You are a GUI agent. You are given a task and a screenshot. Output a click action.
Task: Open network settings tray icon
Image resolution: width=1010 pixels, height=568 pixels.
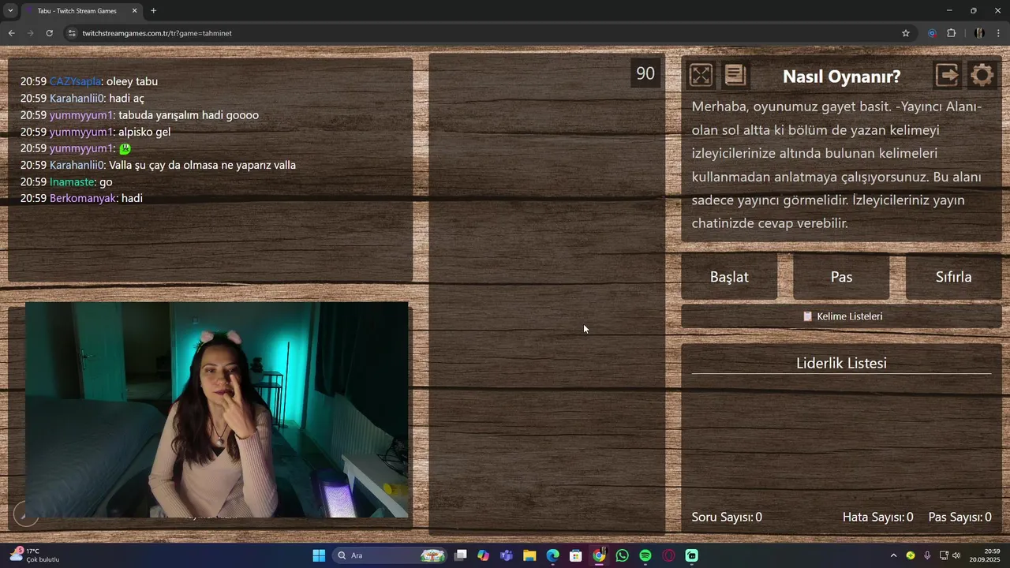click(944, 555)
